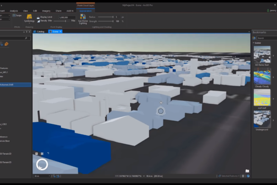
Task: Click the navigator compass control in scene
Action: click(42, 165)
